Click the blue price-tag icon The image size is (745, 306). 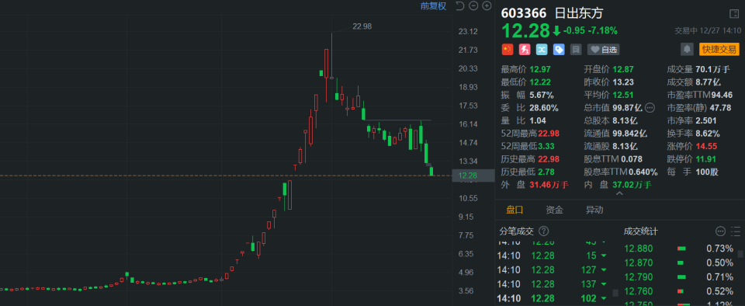559,50
